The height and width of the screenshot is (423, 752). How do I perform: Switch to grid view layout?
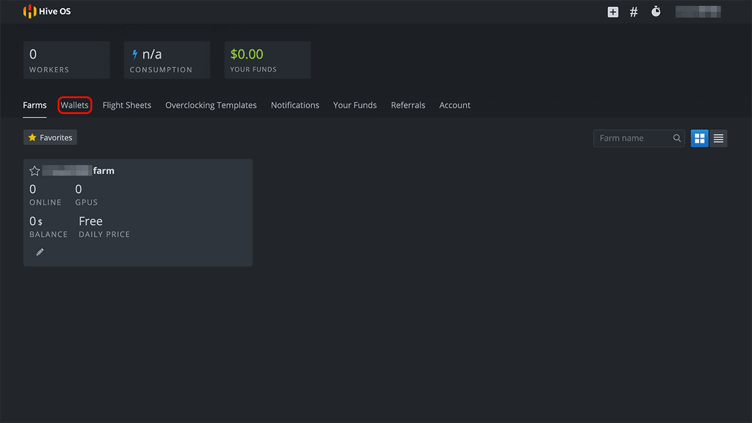click(x=699, y=138)
